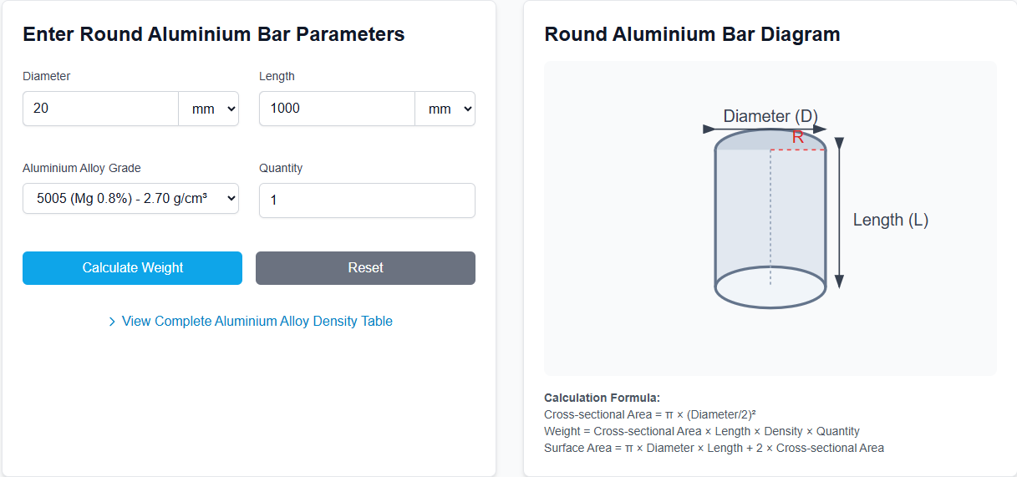This screenshot has height=477, width=1017.
Task: Select the Quantity input box
Action: [x=367, y=200]
